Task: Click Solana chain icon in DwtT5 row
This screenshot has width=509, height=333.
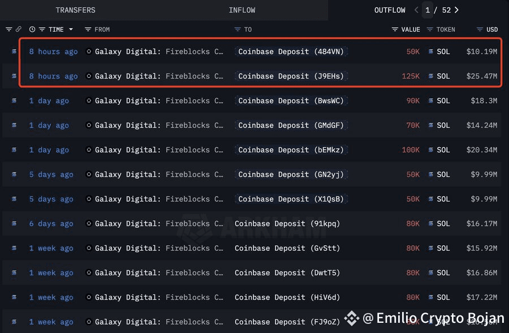Action: (14, 273)
